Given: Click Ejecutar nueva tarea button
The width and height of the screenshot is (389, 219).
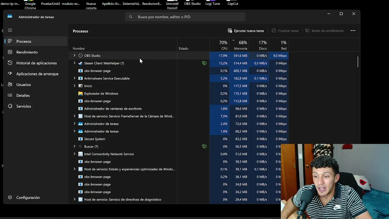Looking at the screenshot, I should (246, 31).
